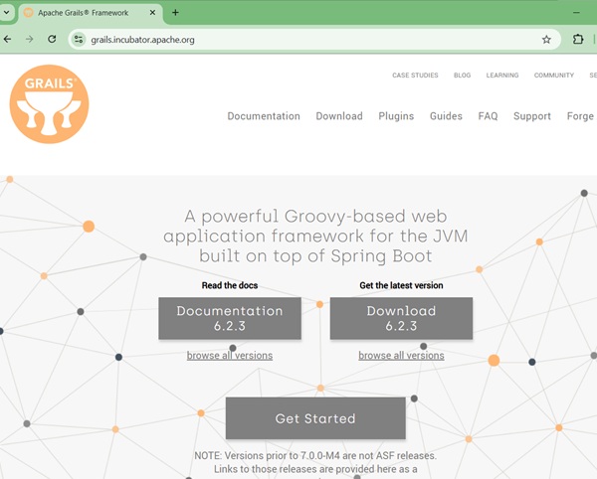Browse all versions under Documentation
The width and height of the screenshot is (597, 479).
[x=230, y=356]
